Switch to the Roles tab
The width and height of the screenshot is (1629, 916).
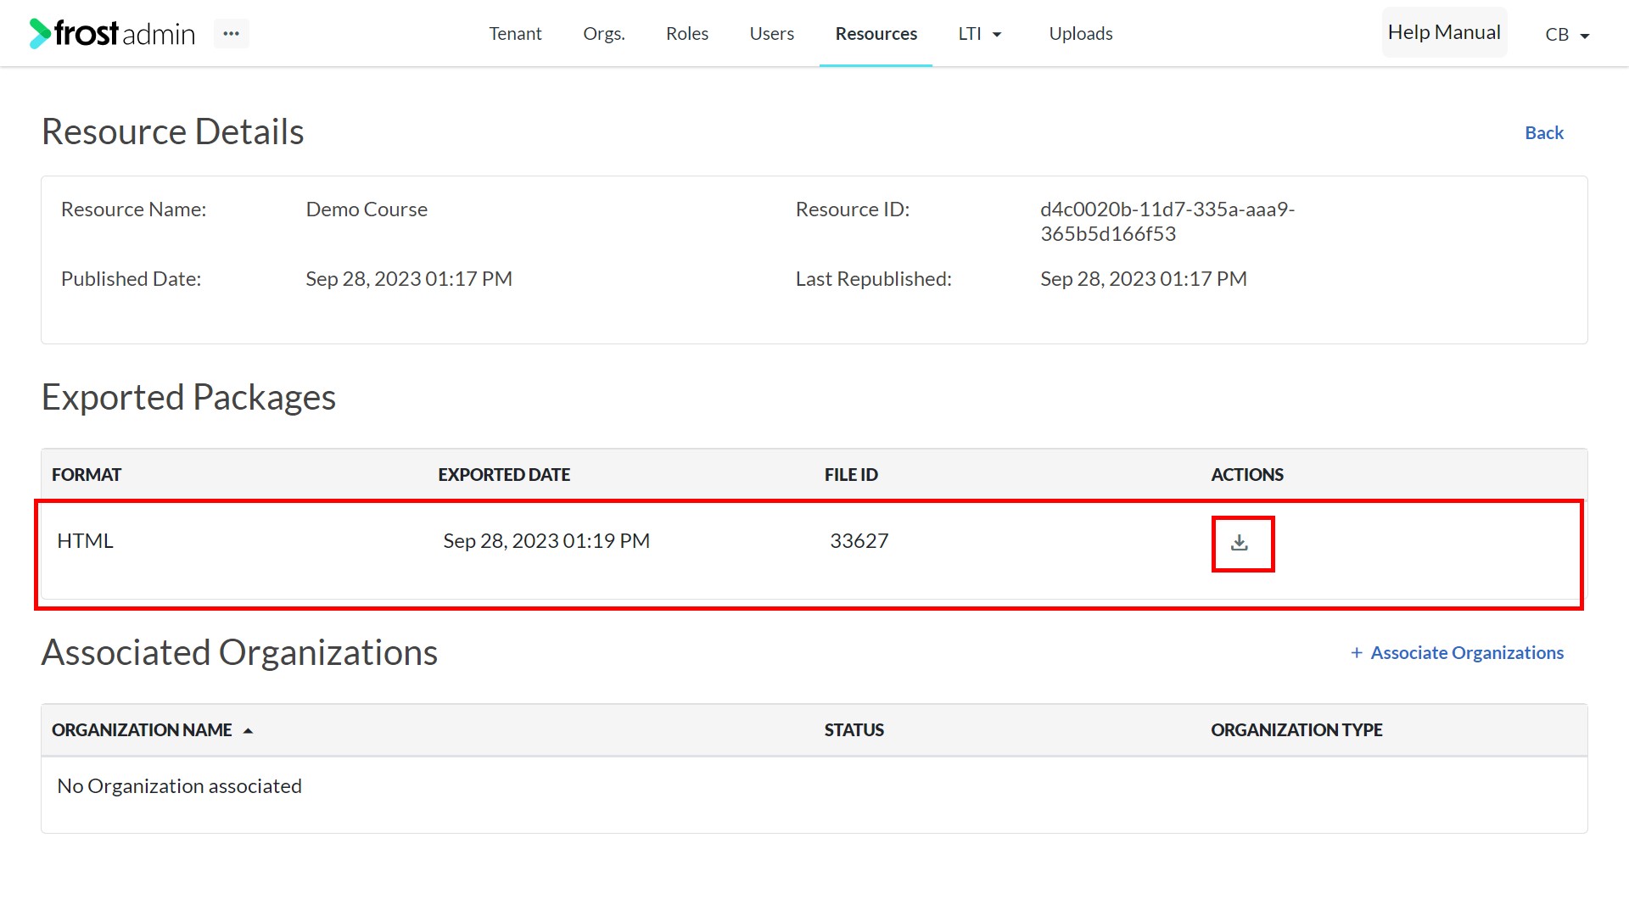(687, 34)
